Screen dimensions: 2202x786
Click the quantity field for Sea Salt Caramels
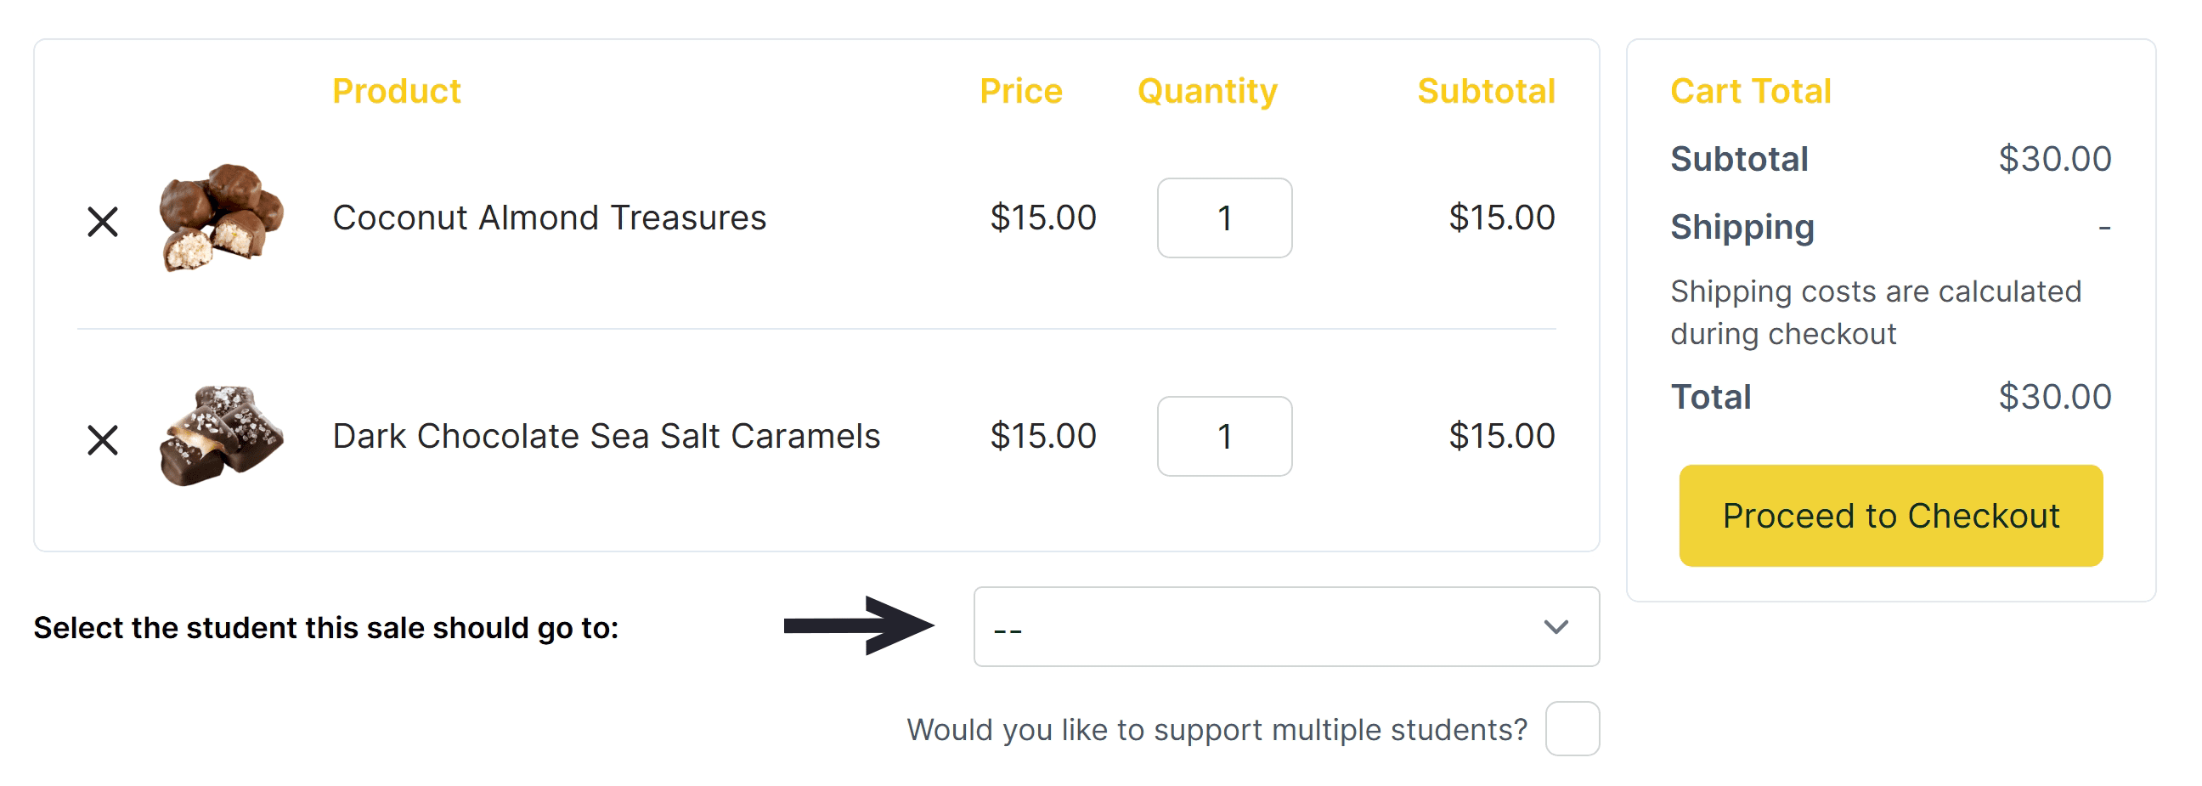(x=1224, y=436)
